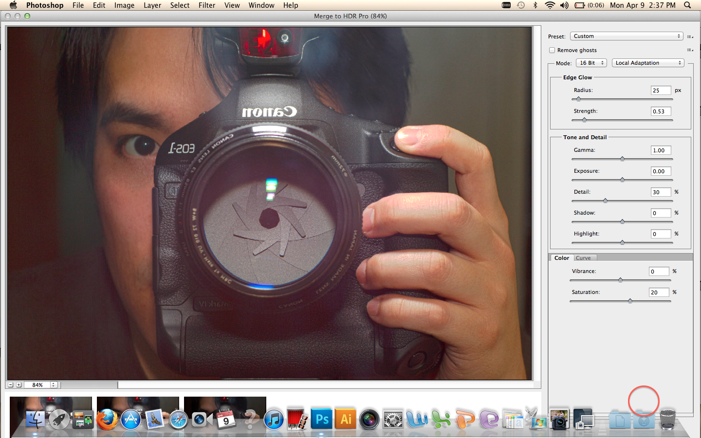Open the Window menu

pos(261,5)
